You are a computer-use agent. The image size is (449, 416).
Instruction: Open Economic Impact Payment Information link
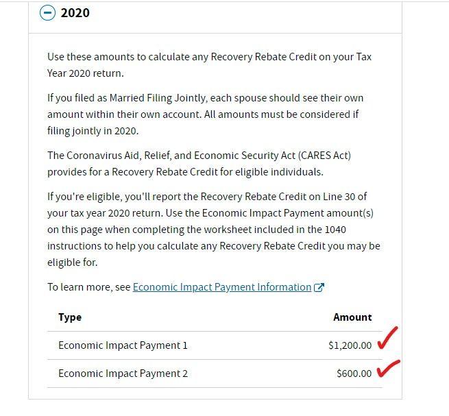coord(222,287)
